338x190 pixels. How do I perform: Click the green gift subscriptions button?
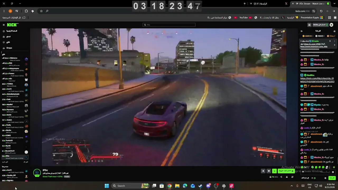pyautogui.click(x=286, y=171)
